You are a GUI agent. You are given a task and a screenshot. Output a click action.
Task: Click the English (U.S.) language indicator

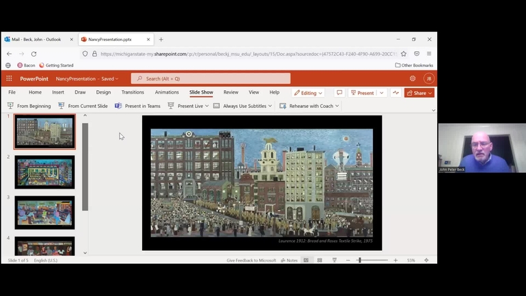coord(46,260)
